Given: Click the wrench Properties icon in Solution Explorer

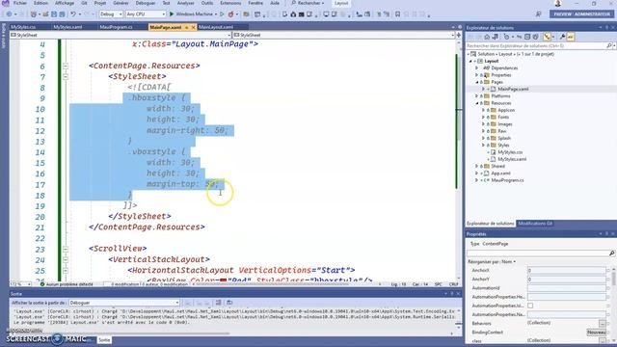Looking at the screenshot, I should pyautogui.click(x=562, y=37).
